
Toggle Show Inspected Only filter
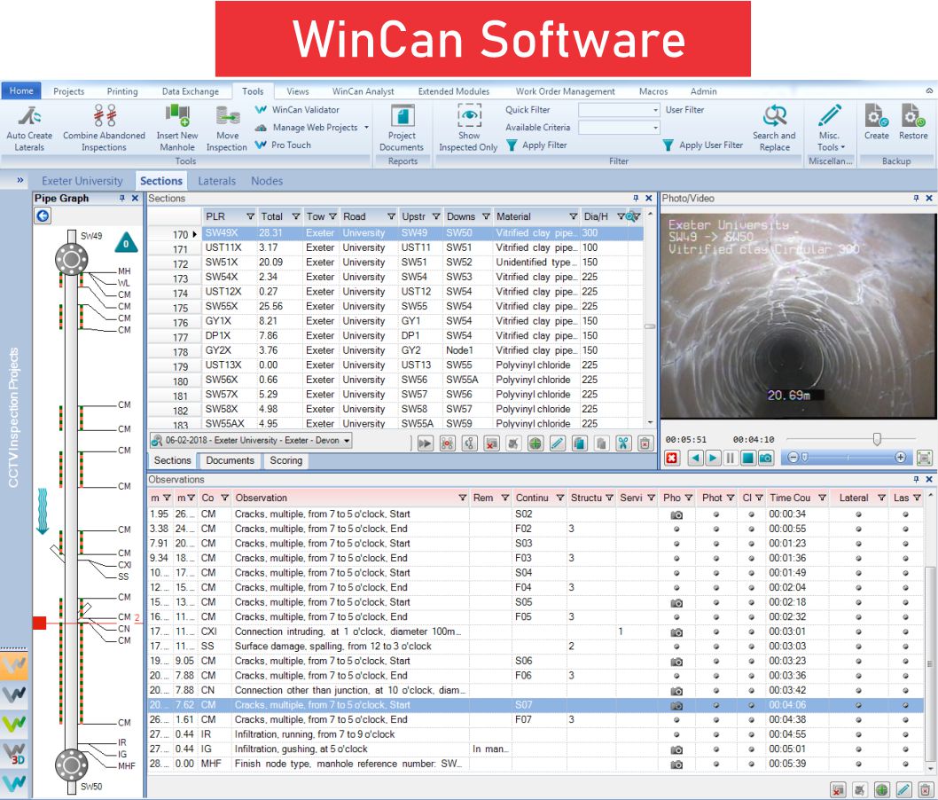click(x=468, y=116)
